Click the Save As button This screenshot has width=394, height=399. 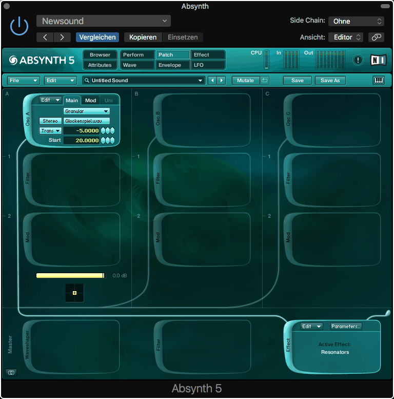[x=330, y=80]
